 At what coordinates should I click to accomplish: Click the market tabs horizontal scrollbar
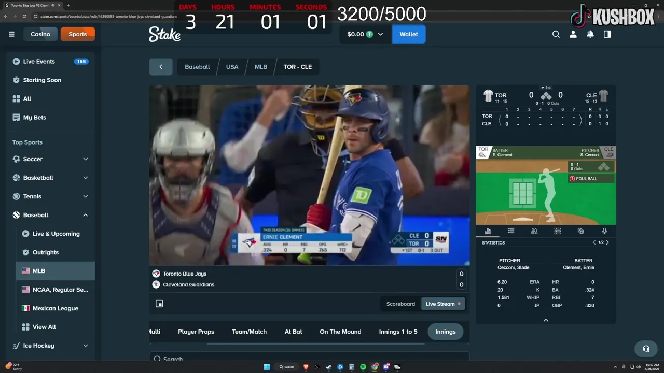tap(315, 343)
